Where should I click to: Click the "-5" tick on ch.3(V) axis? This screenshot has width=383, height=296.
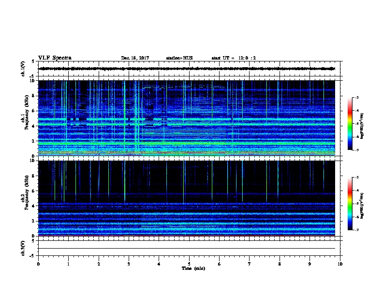tap(32, 256)
